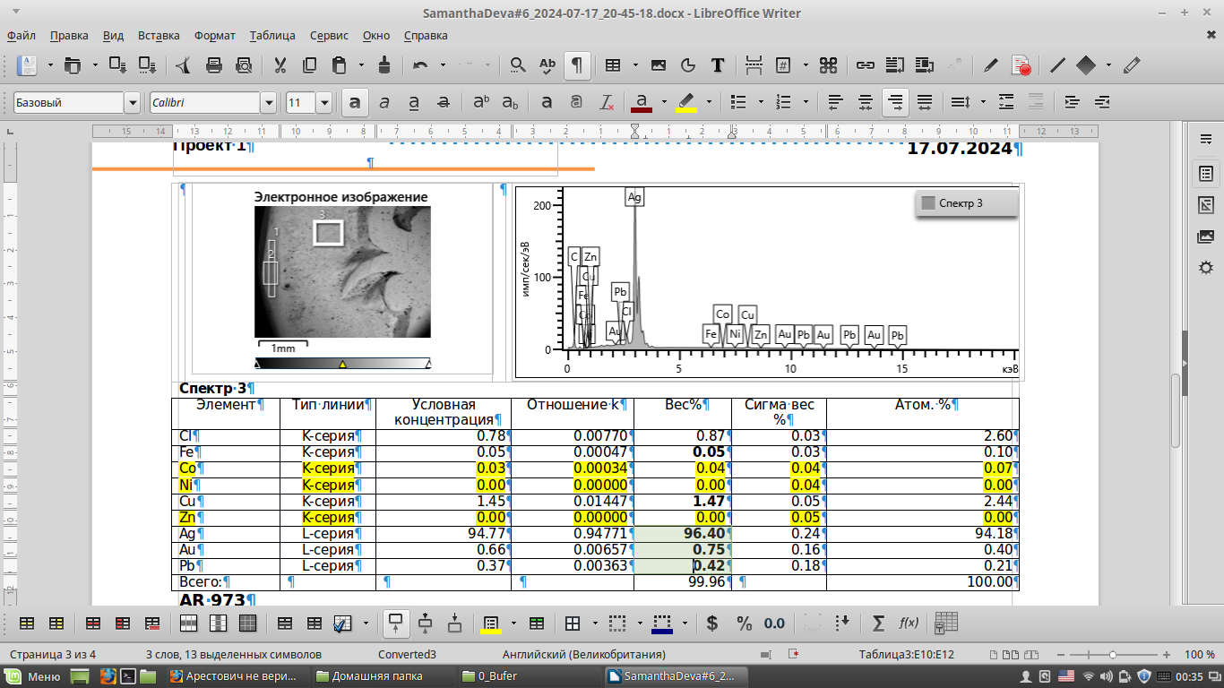Open the font size 11 dropdown
The image size is (1224, 688).
pyautogui.click(x=323, y=103)
